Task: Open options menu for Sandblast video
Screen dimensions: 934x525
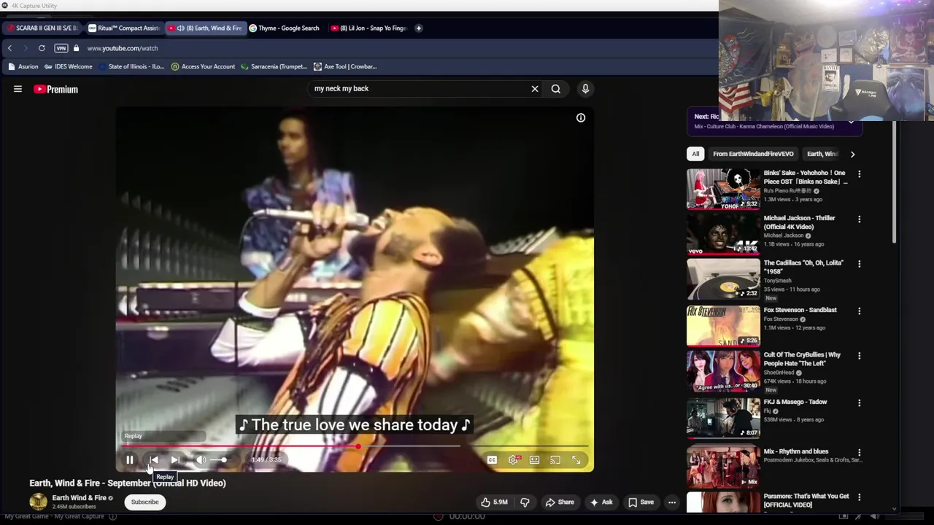Action: [x=859, y=311]
